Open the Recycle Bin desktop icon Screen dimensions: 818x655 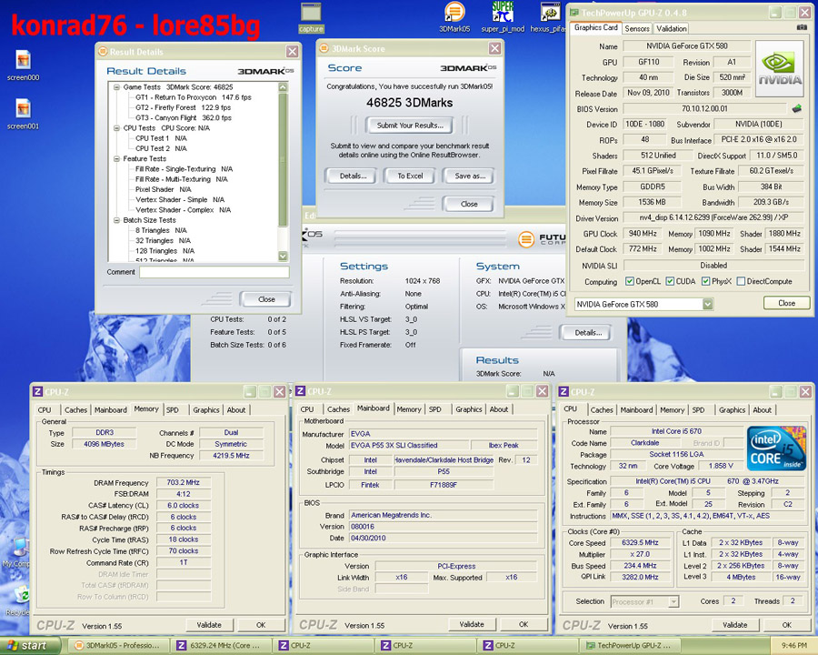tap(18, 600)
